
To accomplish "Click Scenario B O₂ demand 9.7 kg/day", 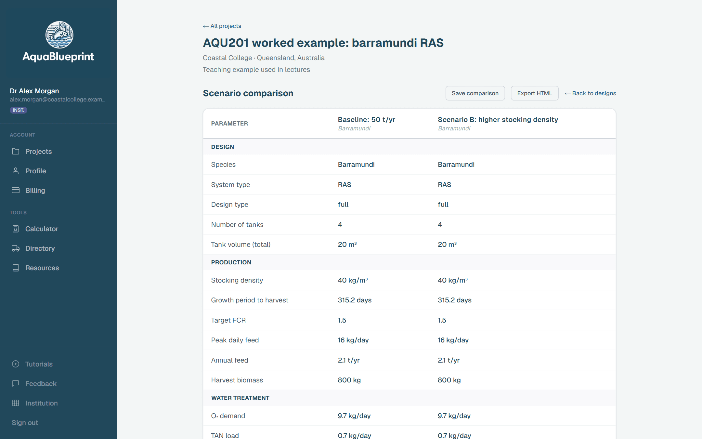I will [x=454, y=416].
